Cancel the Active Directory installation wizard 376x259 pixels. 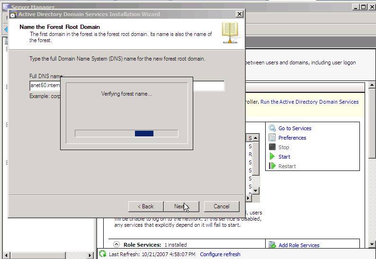click(222, 206)
